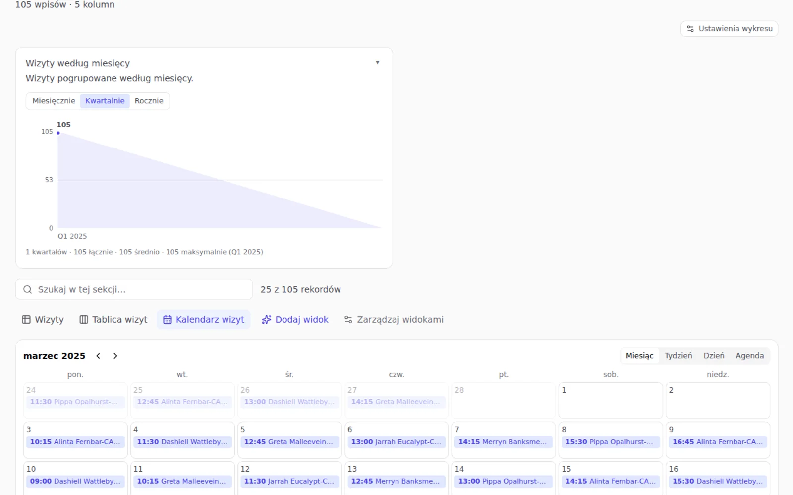Viewport: 793px width, 495px height.
Task: Open 13:00 Jarrah Eucalypt appointment on the 6th
Action: tap(396, 442)
